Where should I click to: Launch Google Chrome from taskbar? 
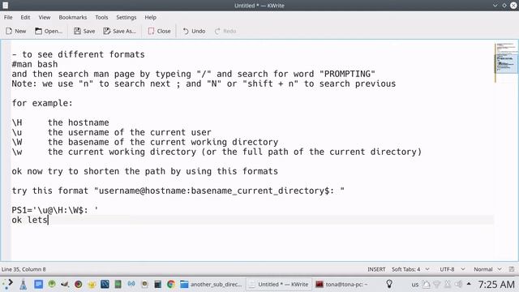[171, 284]
